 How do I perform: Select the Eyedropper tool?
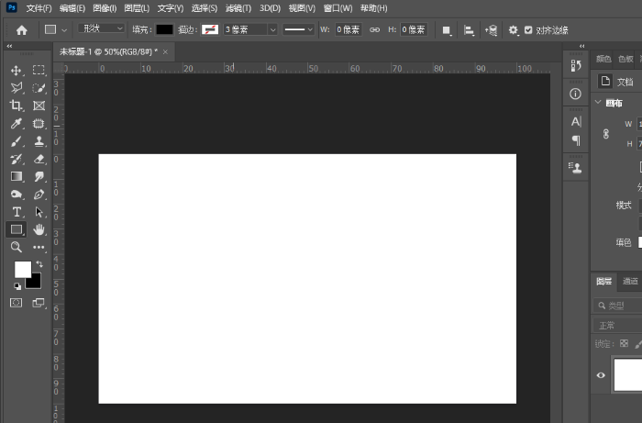coord(16,123)
